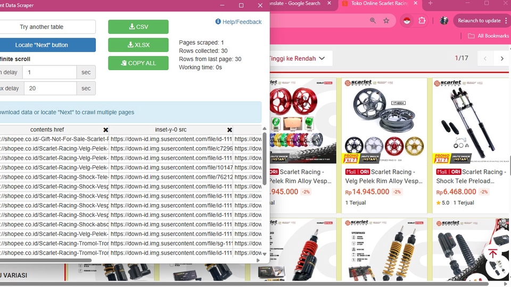
Task: Click Relaunch to update button
Action: pos(479,21)
